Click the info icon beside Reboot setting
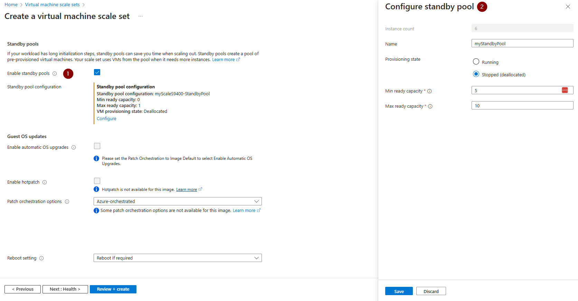This screenshot has width=578, height=301. tap(41, 258)
